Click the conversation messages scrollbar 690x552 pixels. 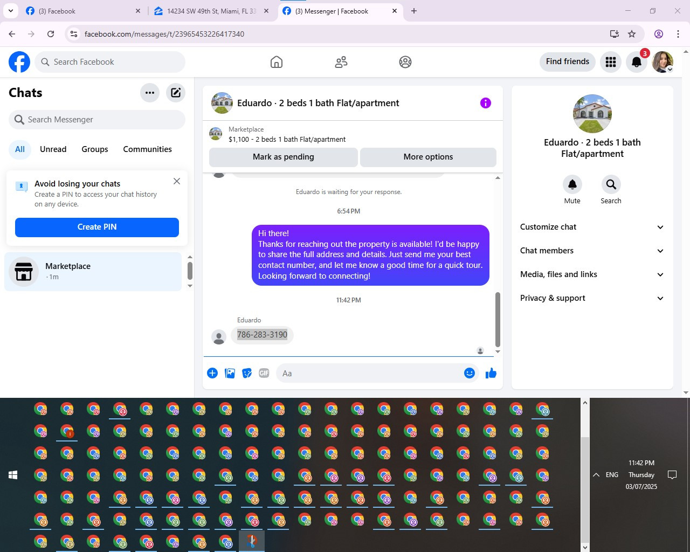pyautogui.click(x=498, y=319)
